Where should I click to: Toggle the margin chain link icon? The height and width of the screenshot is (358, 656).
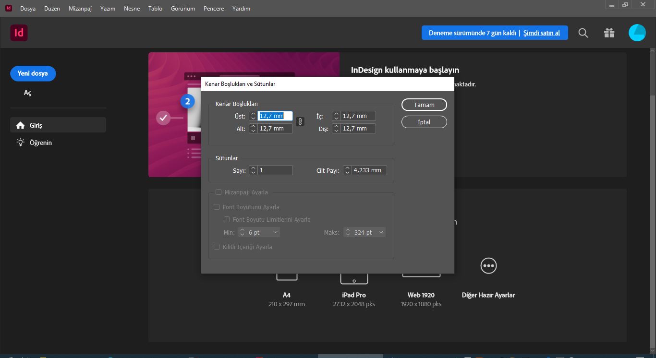pos(300,122)
